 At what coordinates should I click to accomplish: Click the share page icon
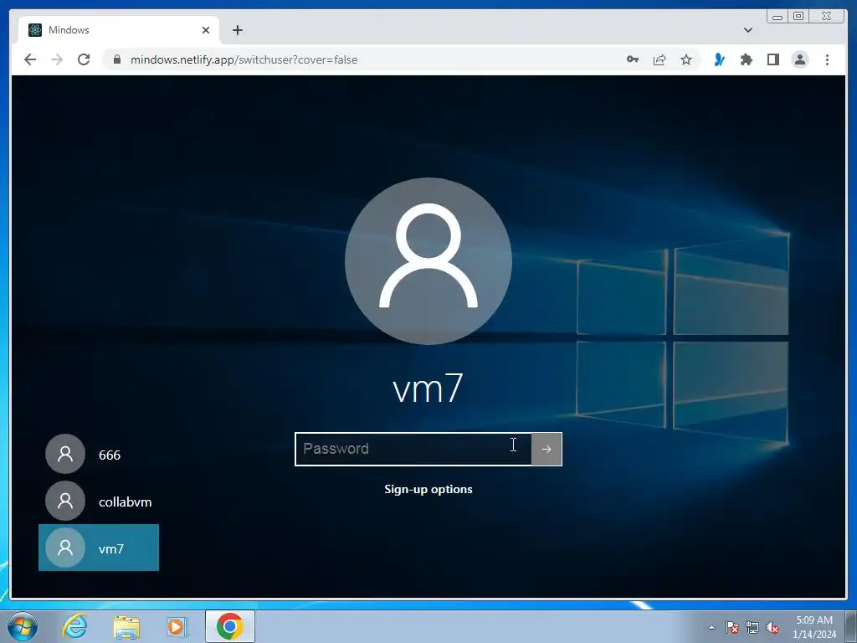pyautogui.click(x=659, y=59)
